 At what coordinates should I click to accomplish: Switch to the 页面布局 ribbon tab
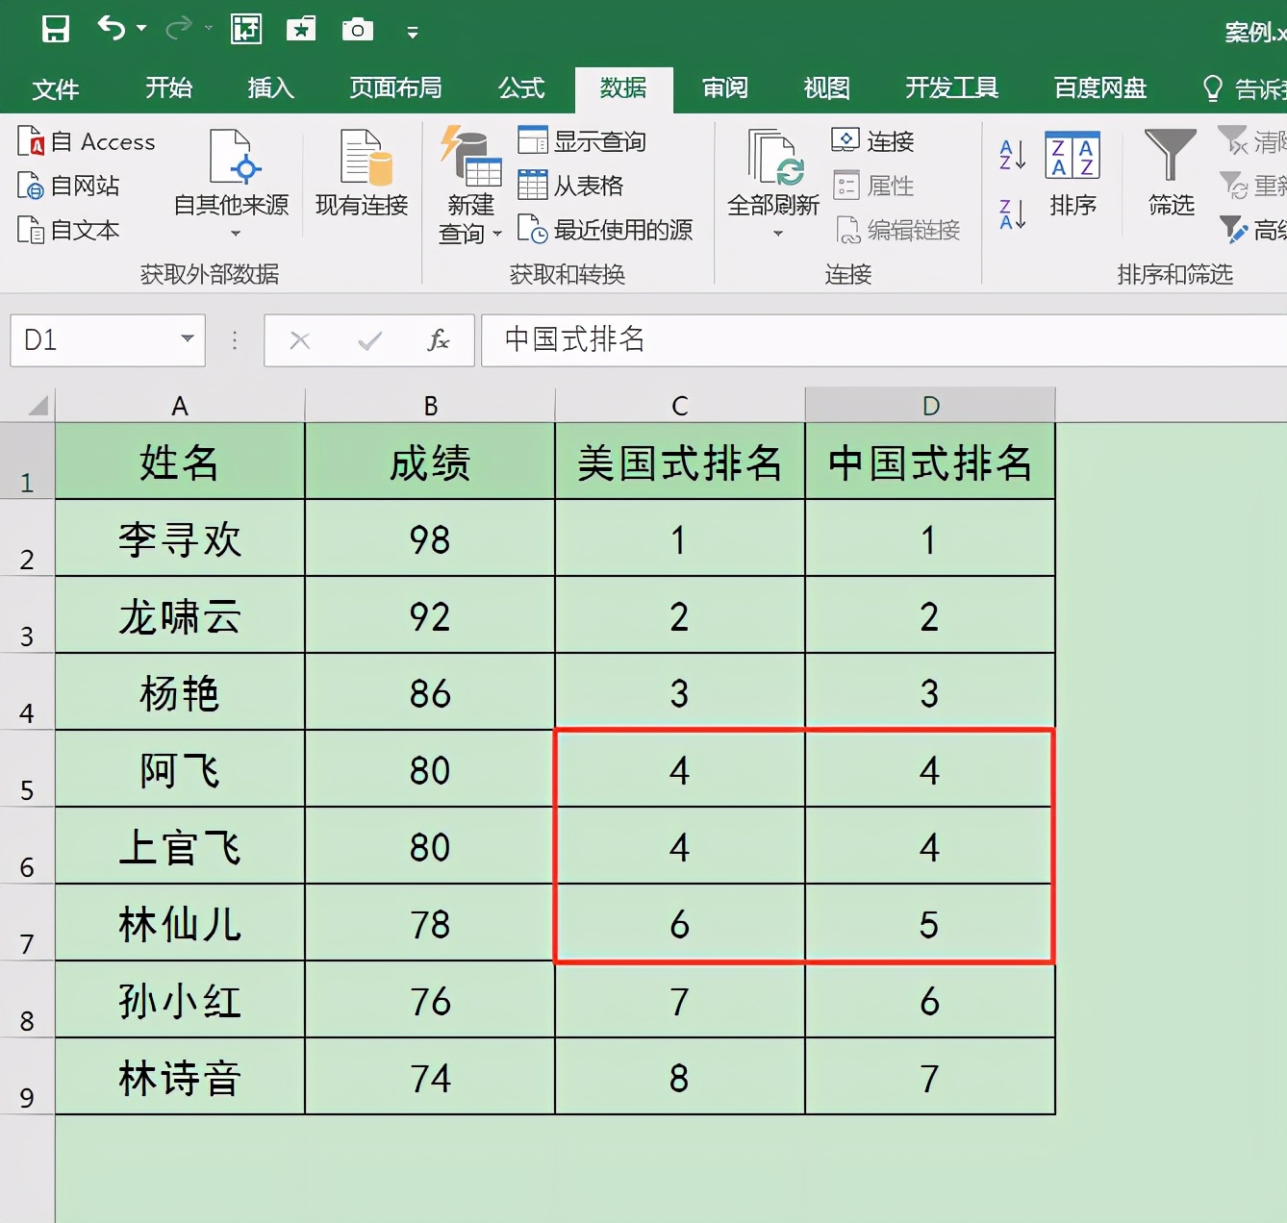pyautogui.click(x=395, y=88)
